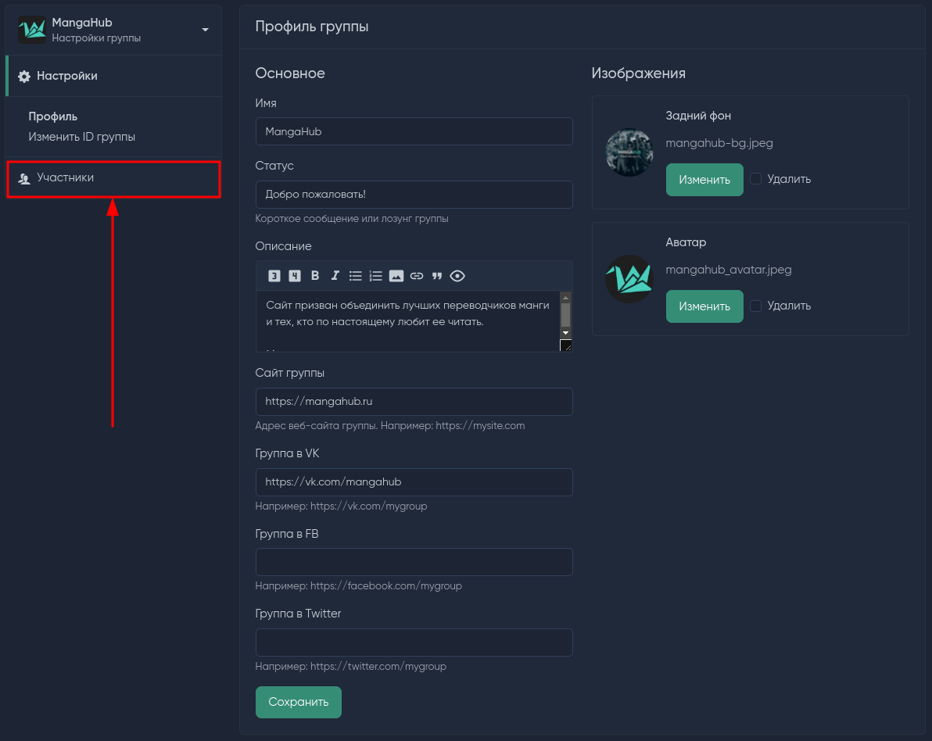This screenshot has width=932, height=741.
Task: Open the Участники sidebar section
Action: click(x=113, y=178)
